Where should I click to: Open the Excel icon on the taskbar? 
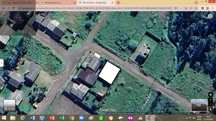(62, 118)
